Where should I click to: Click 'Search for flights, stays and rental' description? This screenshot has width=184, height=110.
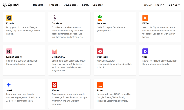pos(159,32)
